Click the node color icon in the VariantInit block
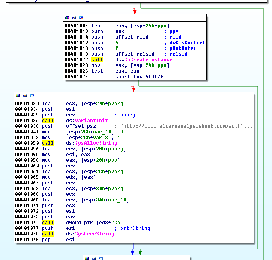Screen dimensions: 272x260 coord(18,96)
